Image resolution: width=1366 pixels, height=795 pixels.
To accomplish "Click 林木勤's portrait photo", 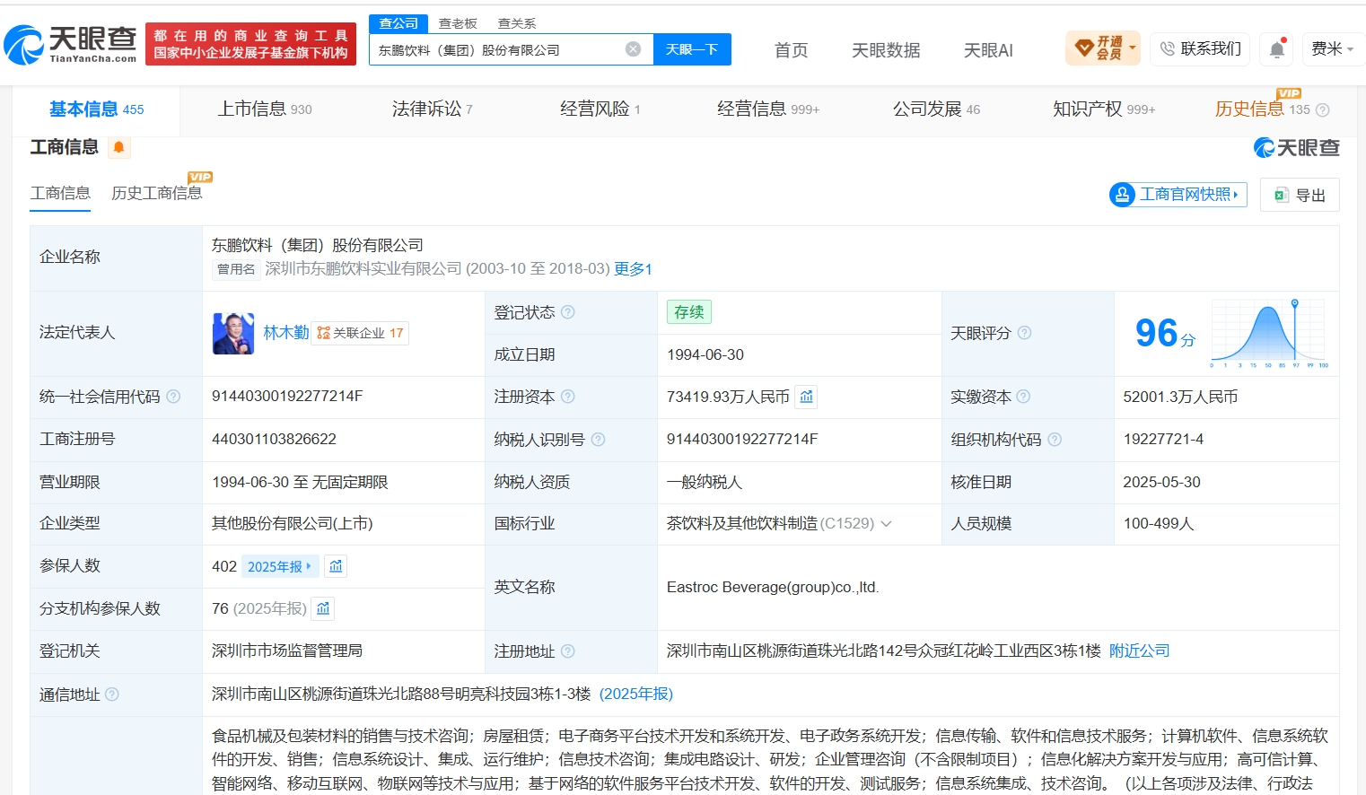I will (233, 333).
